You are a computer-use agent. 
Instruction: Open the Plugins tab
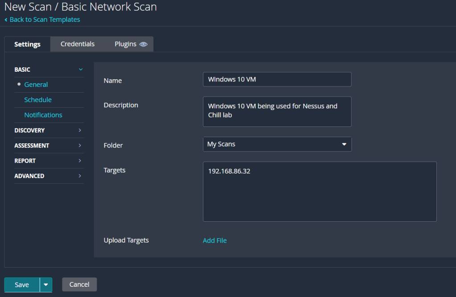[x=125, y=44]
